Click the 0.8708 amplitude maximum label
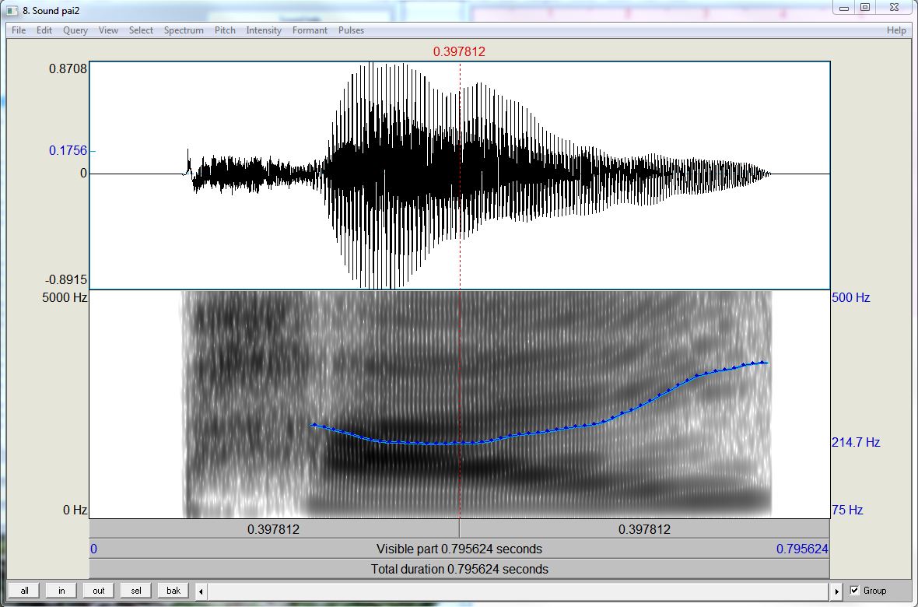918x607 pixels. click(x=68, y=68)
